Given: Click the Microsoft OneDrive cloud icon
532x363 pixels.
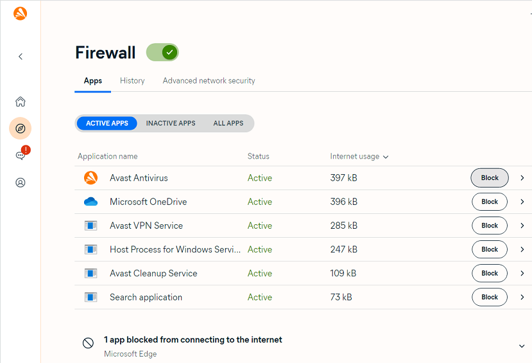Looking at the screenshot, I should [x=90, y=202].
